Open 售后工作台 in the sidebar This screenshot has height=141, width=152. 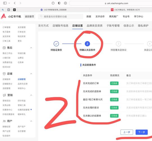(x=7, y=53)
